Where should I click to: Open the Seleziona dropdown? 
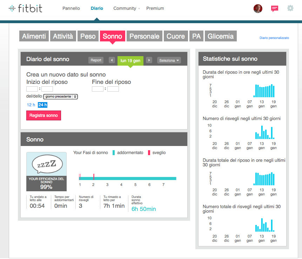point(169,60)
